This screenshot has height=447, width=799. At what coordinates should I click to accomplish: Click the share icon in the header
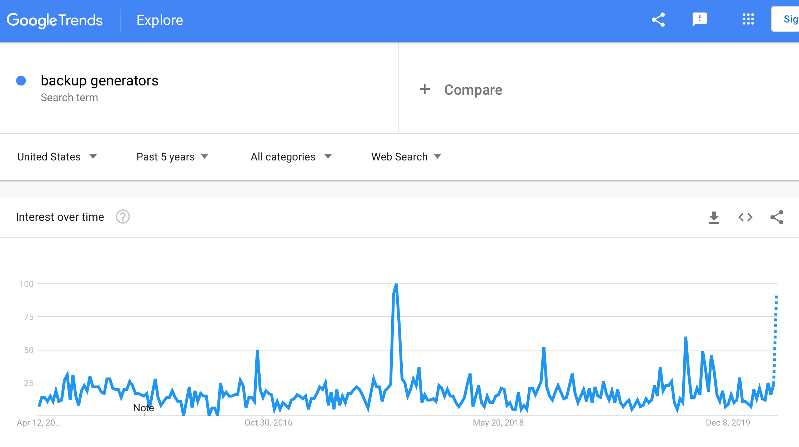658,20
